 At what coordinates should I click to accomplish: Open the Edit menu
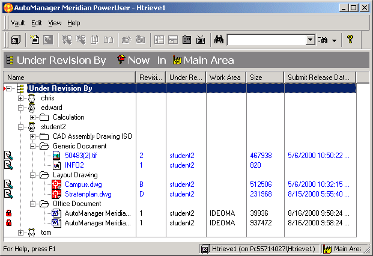click(x=37, y=23)
